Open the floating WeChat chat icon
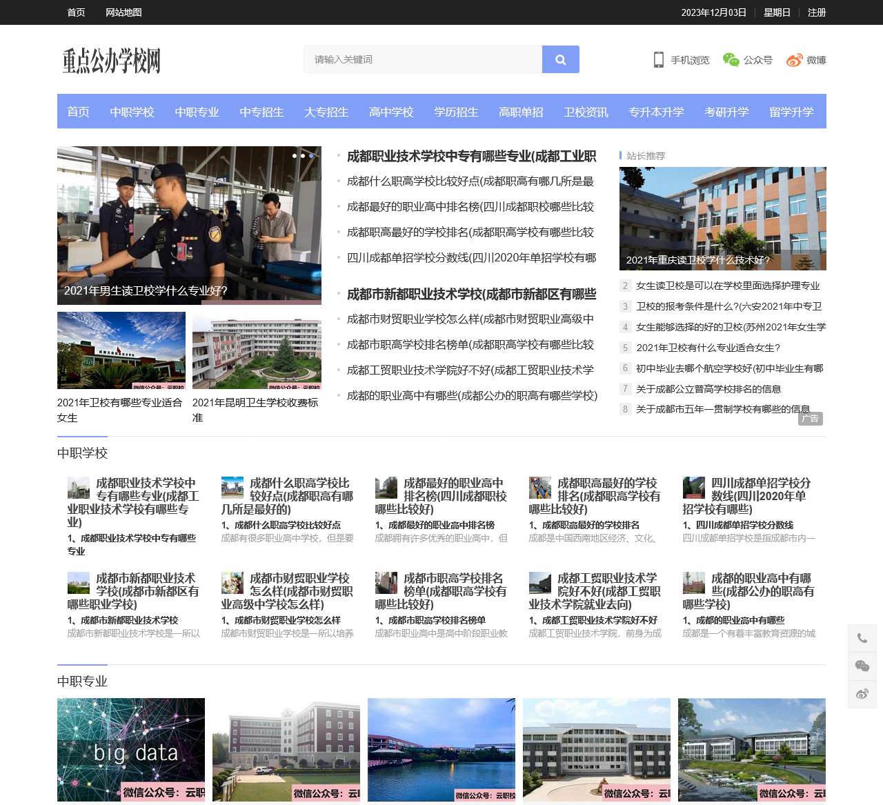The image size is (883, 805). tap(862, 666)
